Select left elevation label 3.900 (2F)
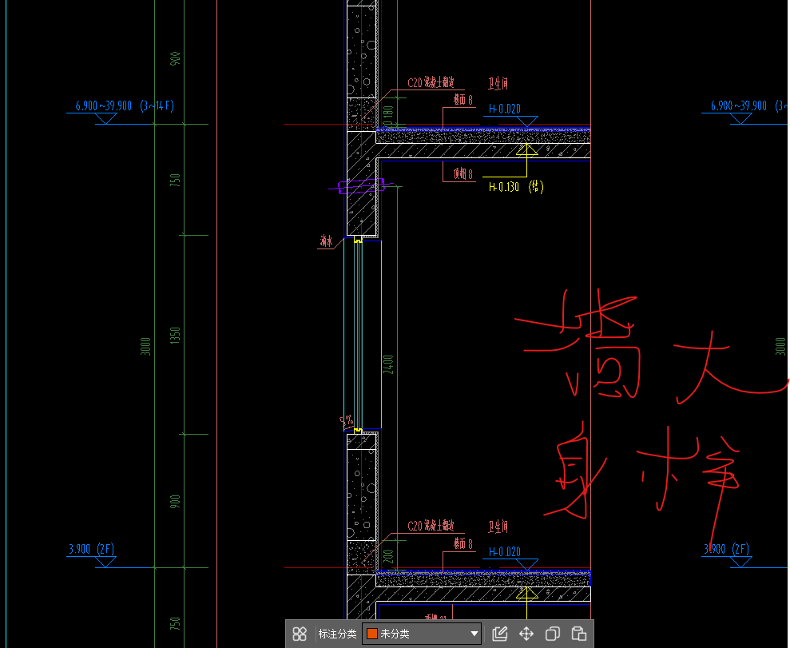The height and width of the screenshot is (648, 790). click(91, 549)
